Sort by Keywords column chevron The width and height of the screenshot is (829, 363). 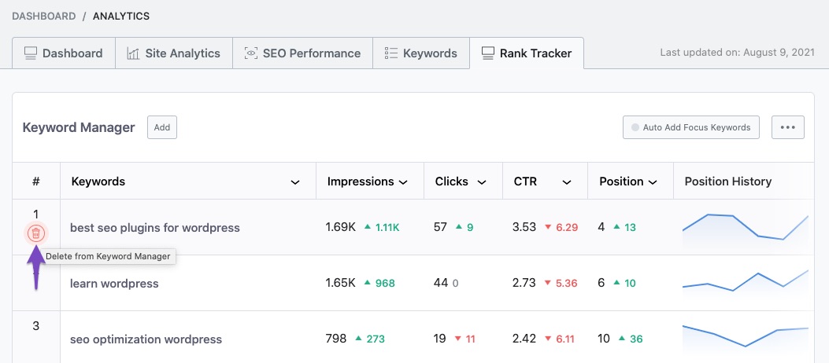(295, 182)
